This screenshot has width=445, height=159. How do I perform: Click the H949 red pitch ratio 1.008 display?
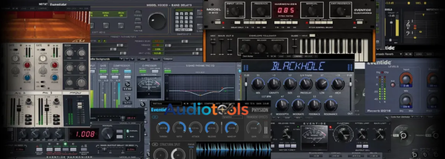[x=84, y=134]
